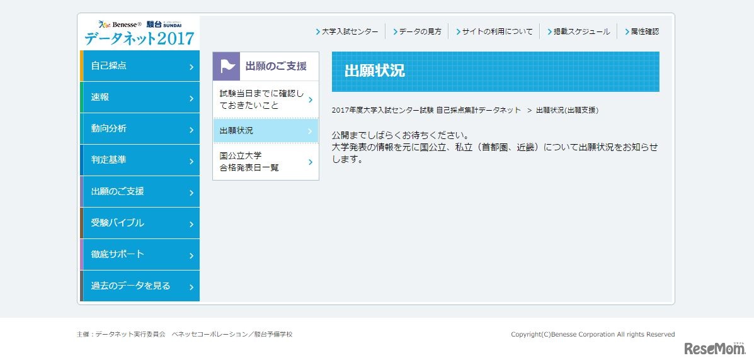Open 試験当日までに確認しておきたいこと submenu item
The height and width of the screenshot is (363, 754).
click(265, 99)
